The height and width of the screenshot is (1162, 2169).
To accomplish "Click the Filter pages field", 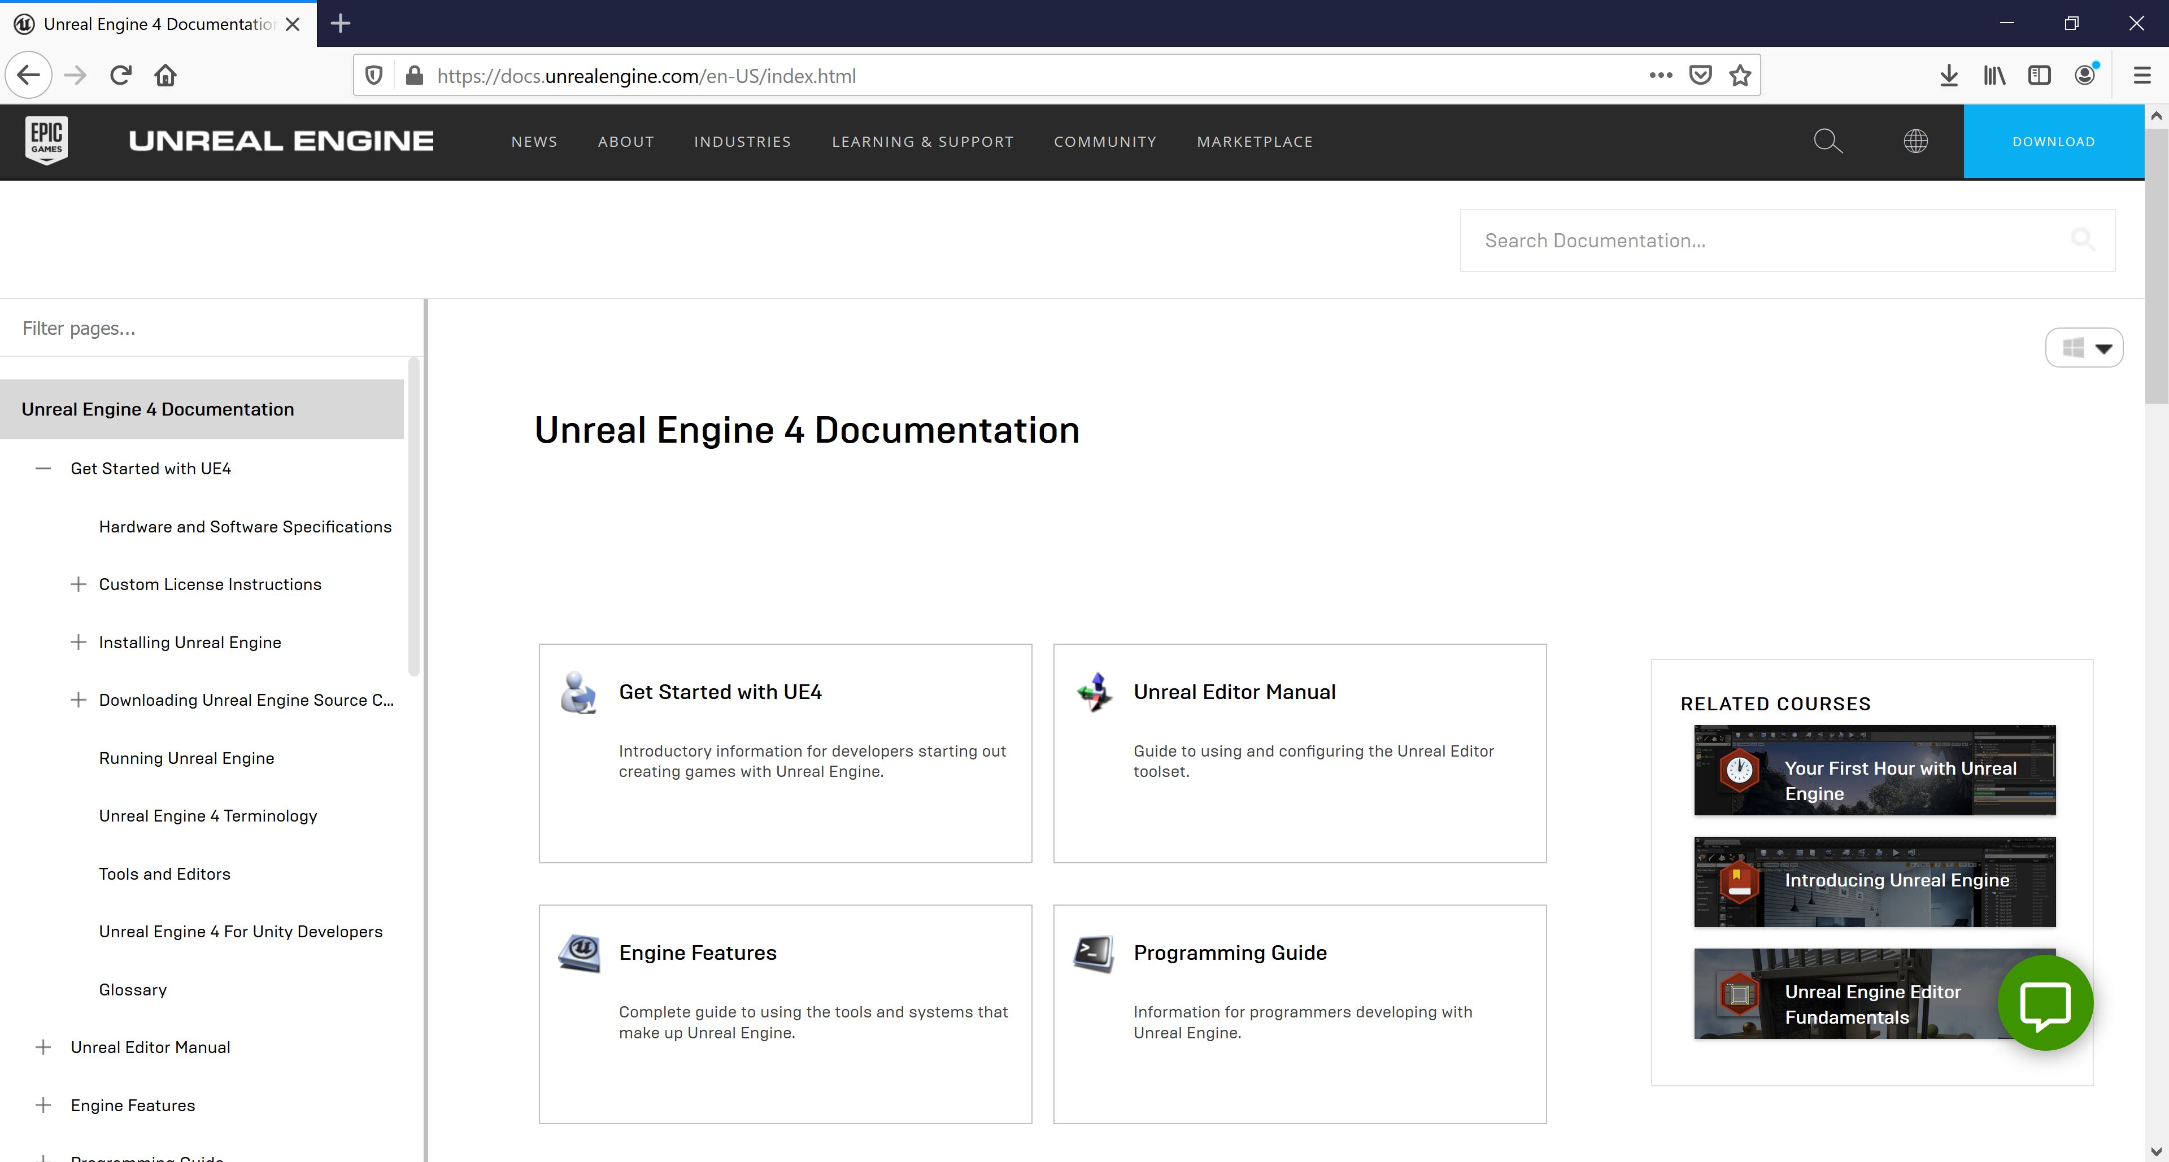I will click(168, 327).
